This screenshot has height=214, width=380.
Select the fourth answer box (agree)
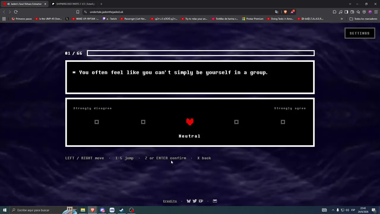(x=236, y=122)
